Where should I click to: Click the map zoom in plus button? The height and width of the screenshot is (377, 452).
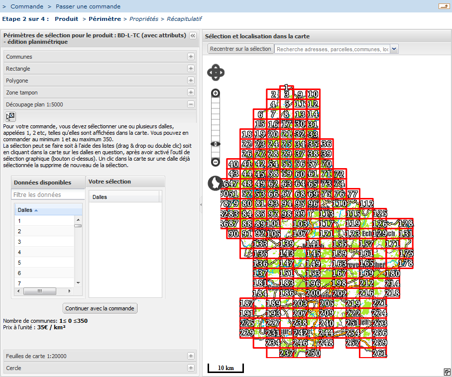[x=216, y=93]
